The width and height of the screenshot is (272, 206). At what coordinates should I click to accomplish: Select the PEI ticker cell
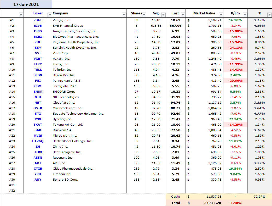(38, 81)
